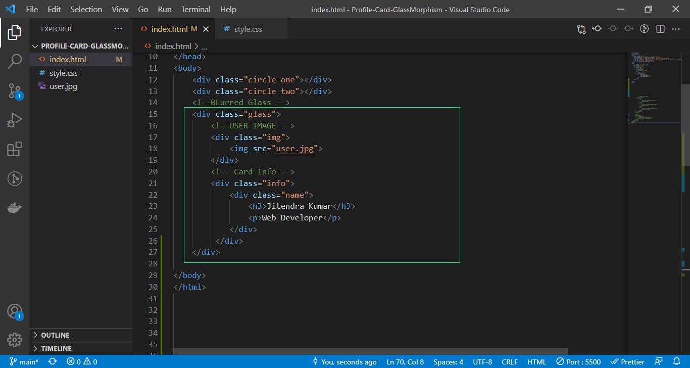690x368 pixels.
Task: Open the File menu
Action: (x=31, y=10)
